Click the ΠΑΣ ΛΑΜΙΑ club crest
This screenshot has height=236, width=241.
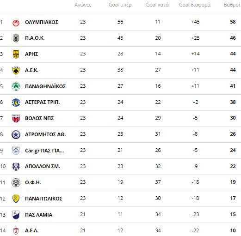pos(16,215)
